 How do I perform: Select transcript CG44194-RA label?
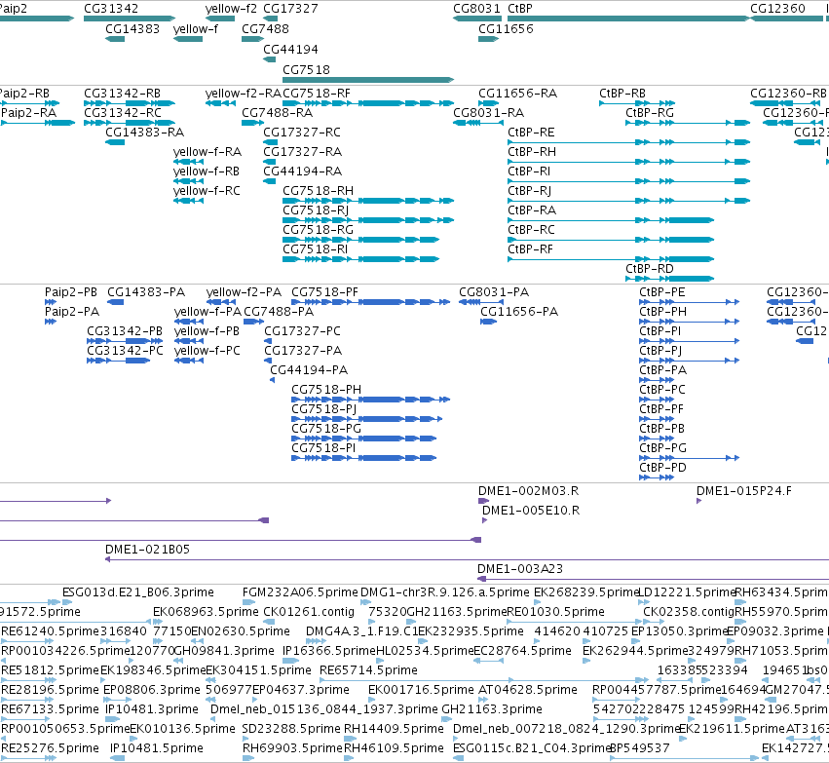(x=302, y=172)
